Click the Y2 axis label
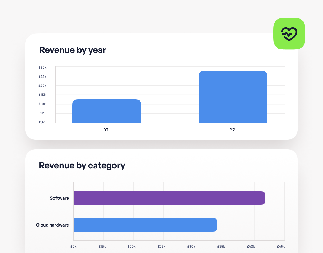Viewport: 323px width, 253px height. point(232,130)
